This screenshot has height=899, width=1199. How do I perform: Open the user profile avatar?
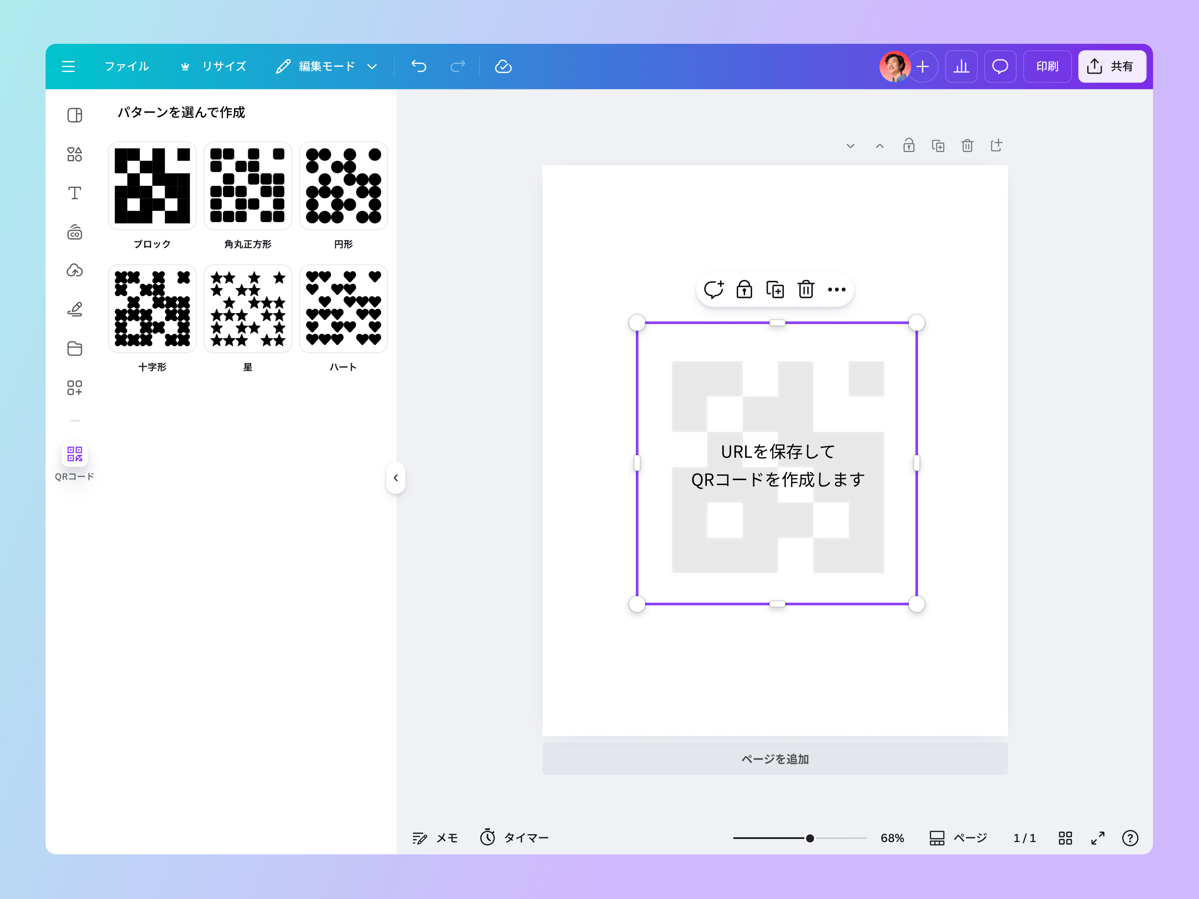coord(894,67)
